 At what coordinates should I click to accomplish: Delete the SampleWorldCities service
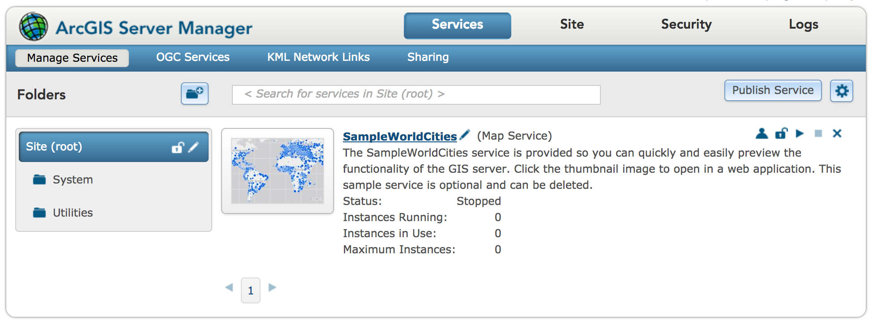point(837,133)
